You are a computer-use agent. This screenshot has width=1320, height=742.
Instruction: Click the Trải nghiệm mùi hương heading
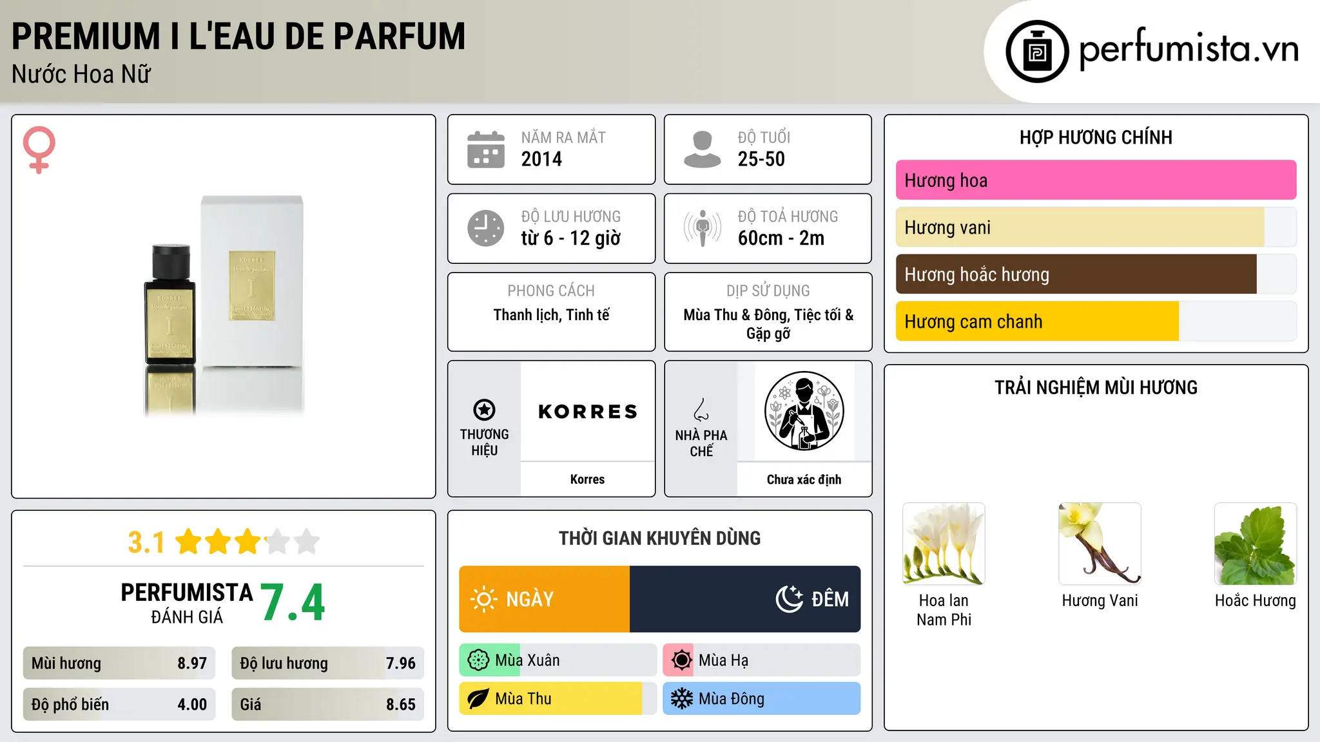tap(1096, 388)
